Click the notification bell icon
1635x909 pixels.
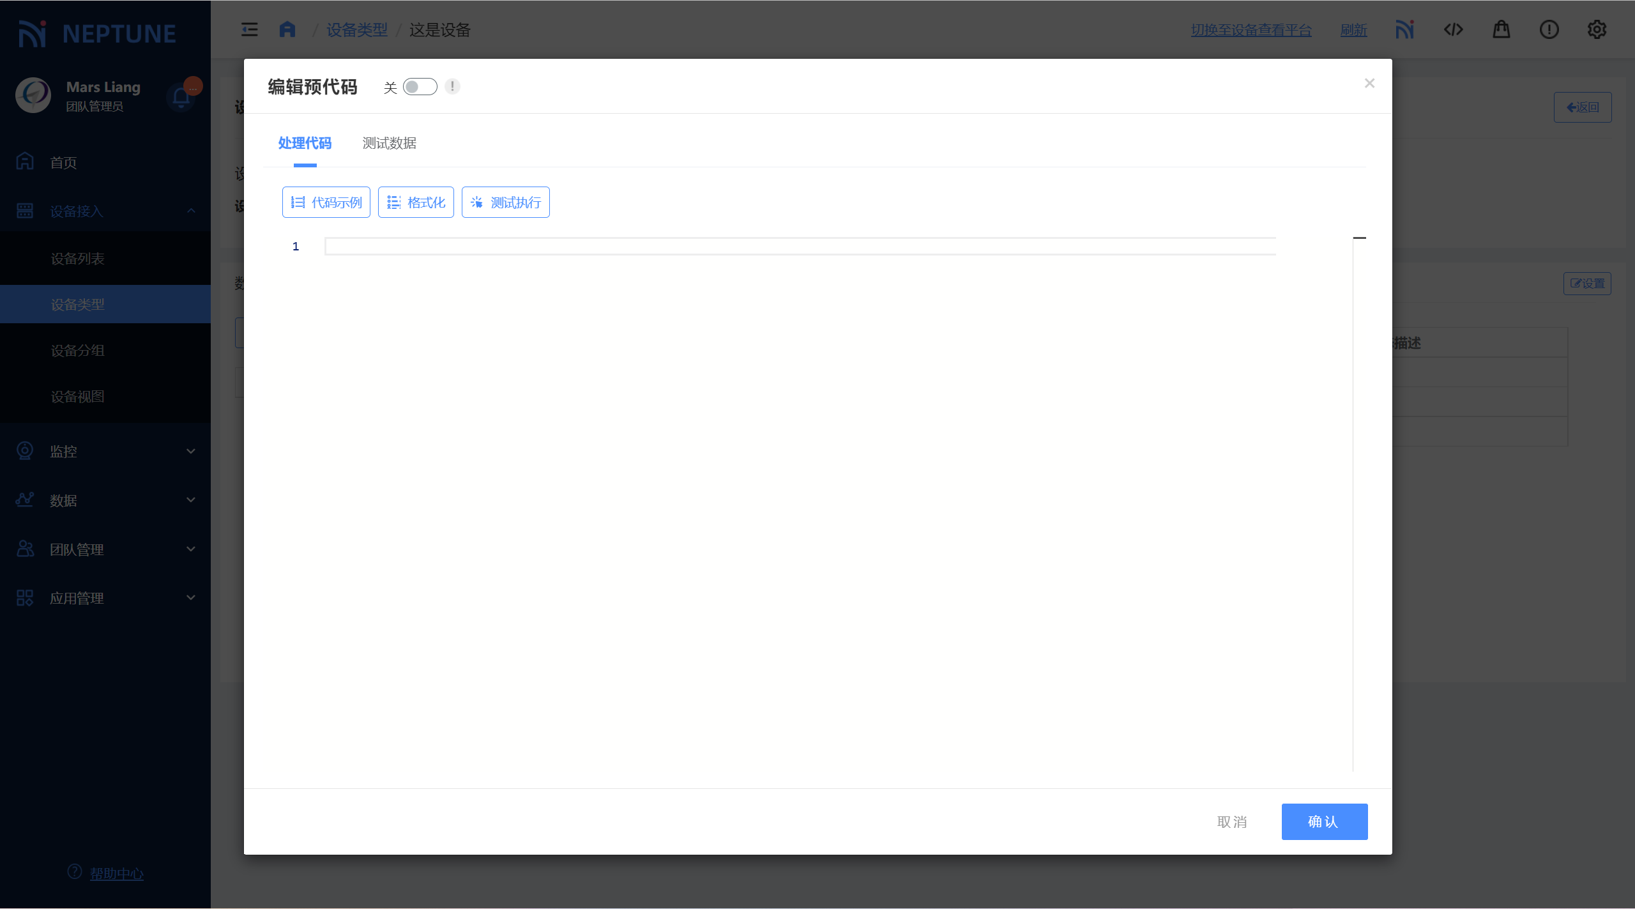tap(181, 97)
